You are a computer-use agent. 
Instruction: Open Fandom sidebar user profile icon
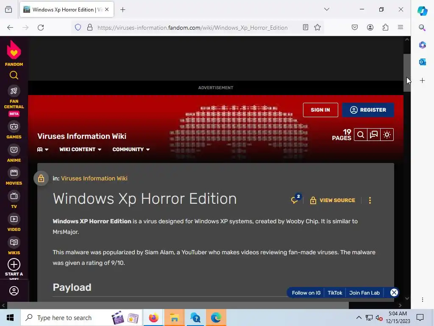tap(14, 291)
